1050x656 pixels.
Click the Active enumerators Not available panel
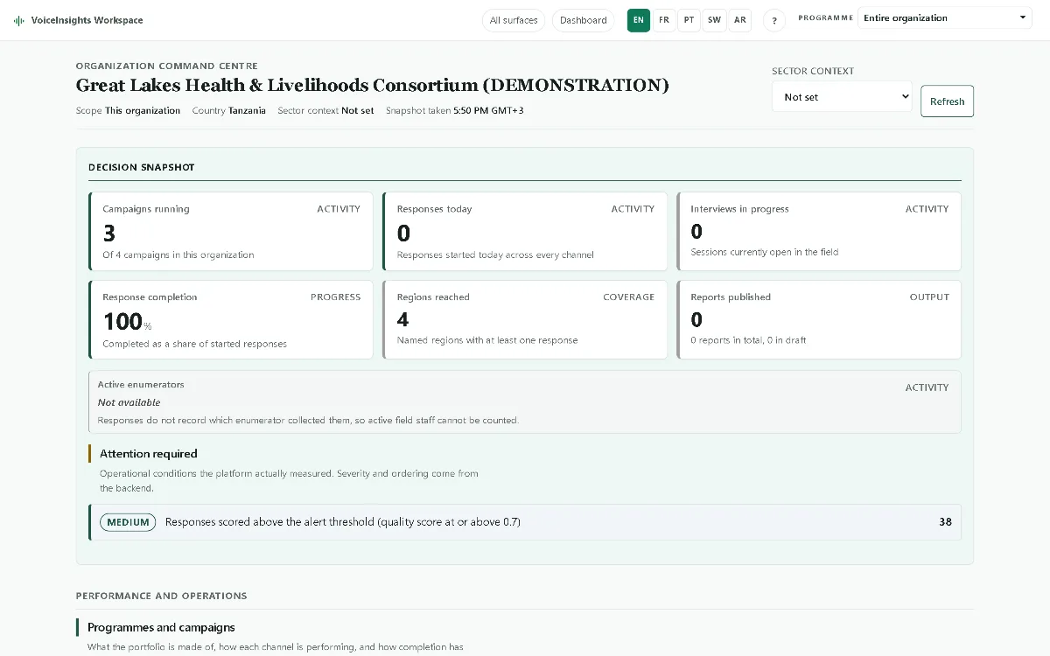[525, 402]
